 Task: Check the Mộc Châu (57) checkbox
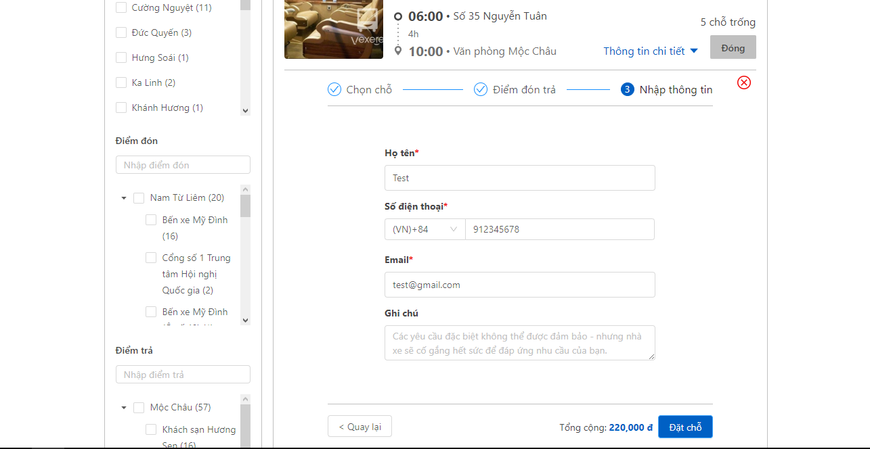pyautogui.click(x=139, y=408)
